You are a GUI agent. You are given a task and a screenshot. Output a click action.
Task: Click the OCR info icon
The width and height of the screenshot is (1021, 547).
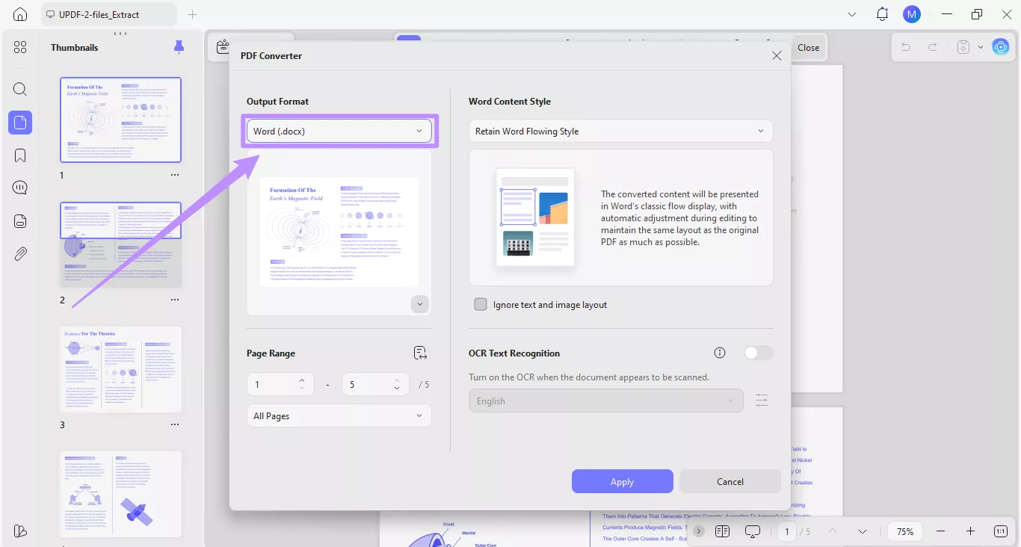pos(719,353)
